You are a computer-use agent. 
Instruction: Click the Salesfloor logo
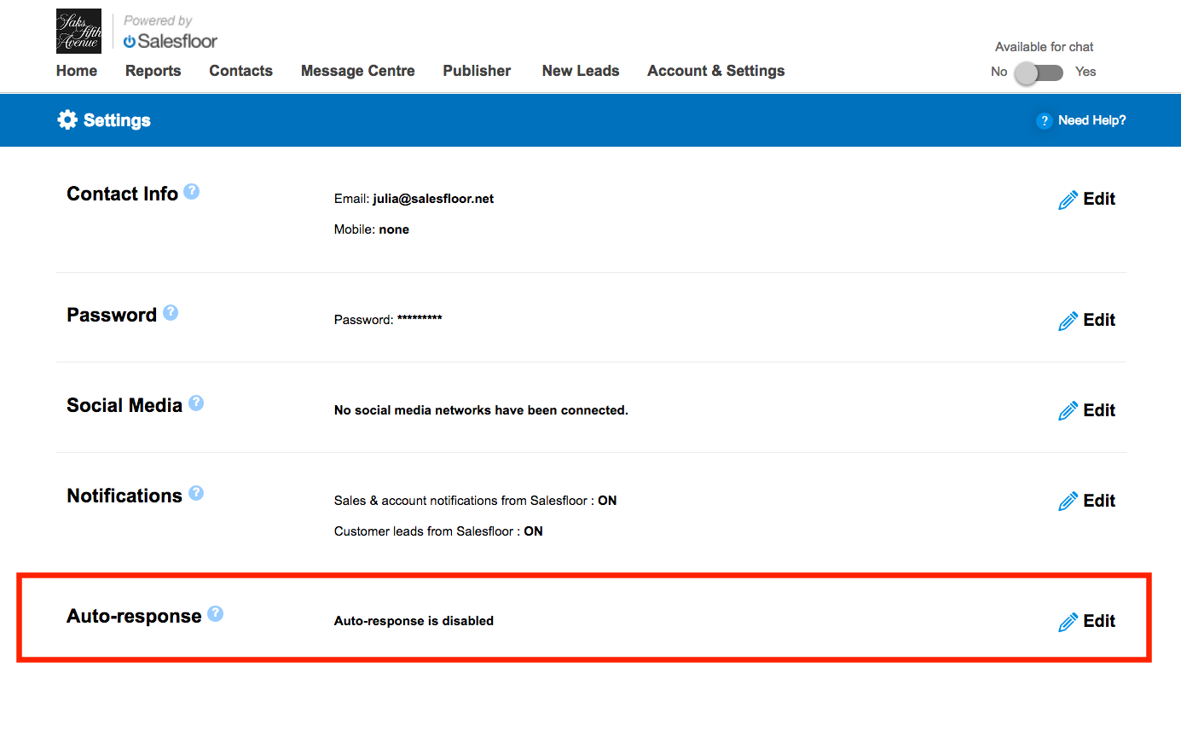[x=171, y=41]
